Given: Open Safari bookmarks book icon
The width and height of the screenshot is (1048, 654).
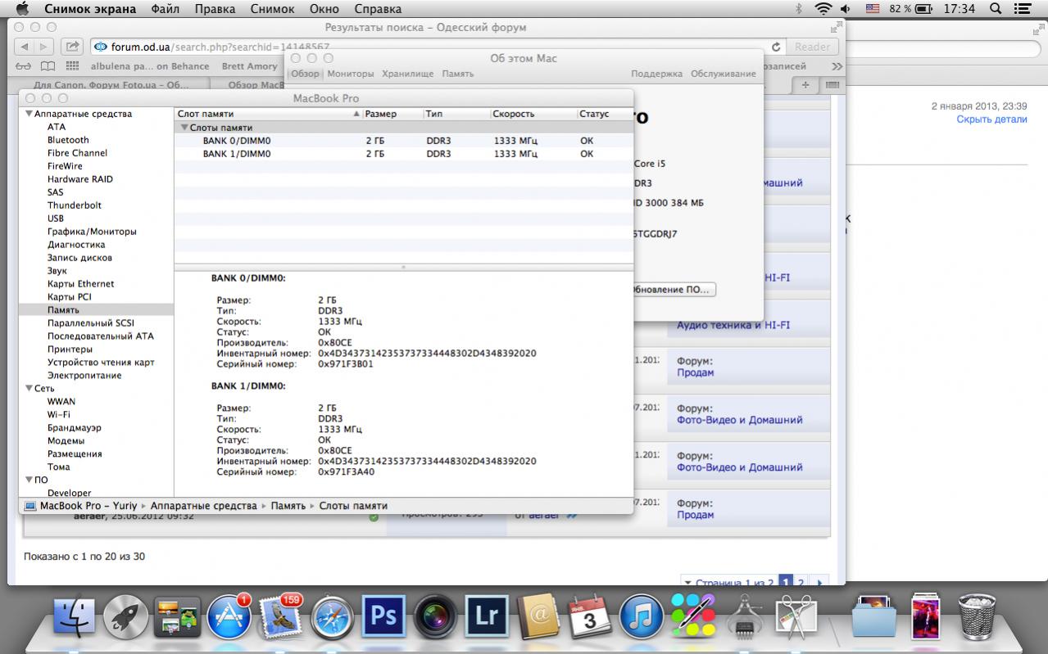Looking at the screenshot, I should (48, 66).
